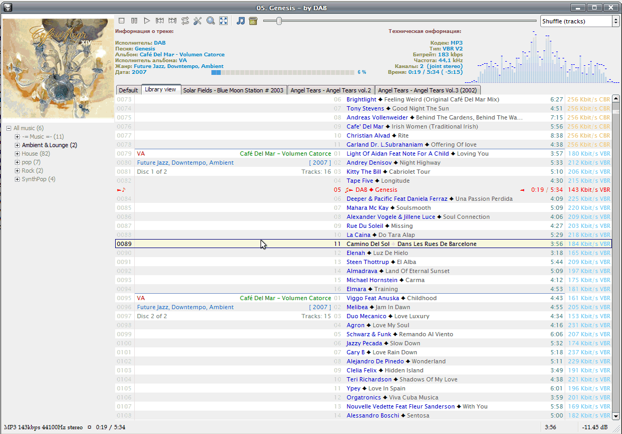Click the archive box toolbar icon
622x434 pixels.
tap(253, 21)
